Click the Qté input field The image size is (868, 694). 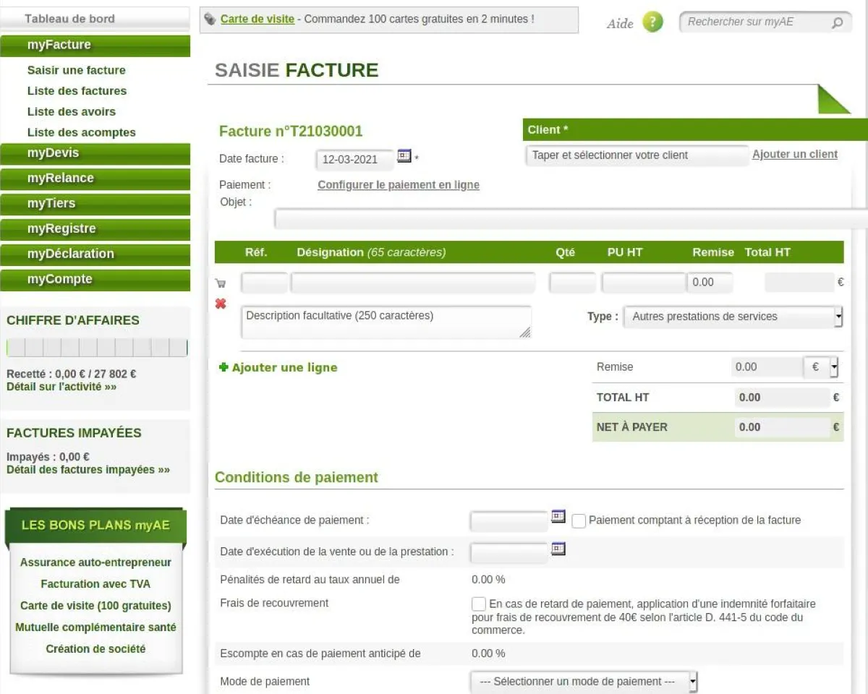(x=573, y=283)
